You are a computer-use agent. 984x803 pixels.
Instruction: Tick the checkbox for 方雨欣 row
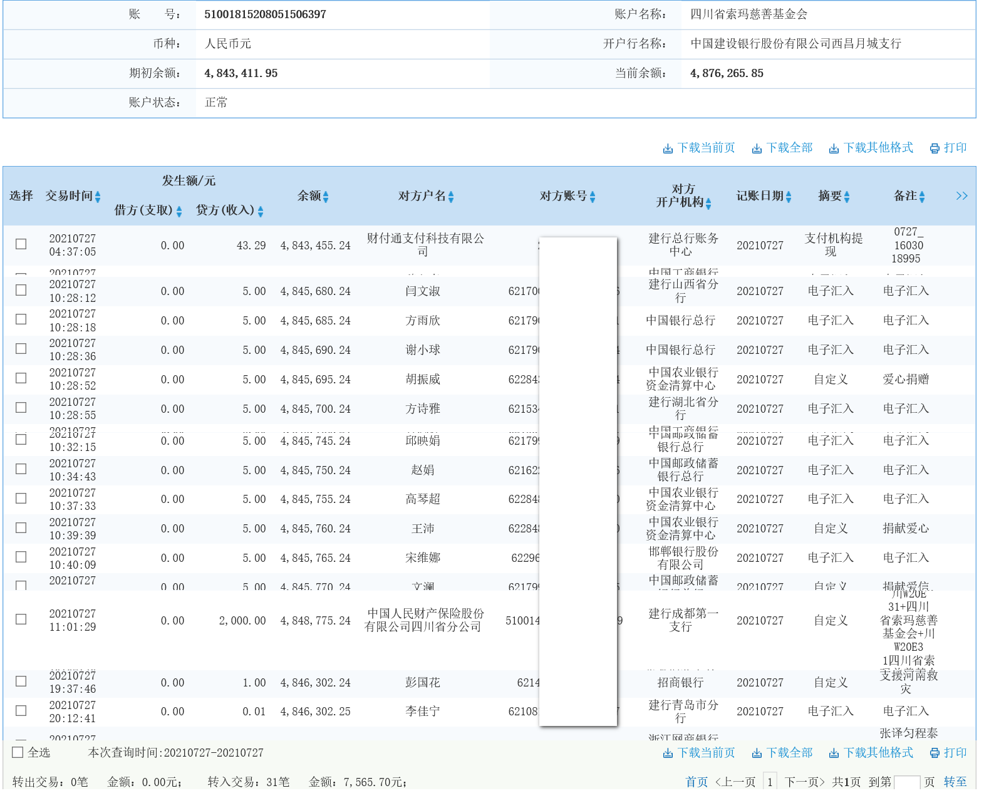[x=21, y=319]
